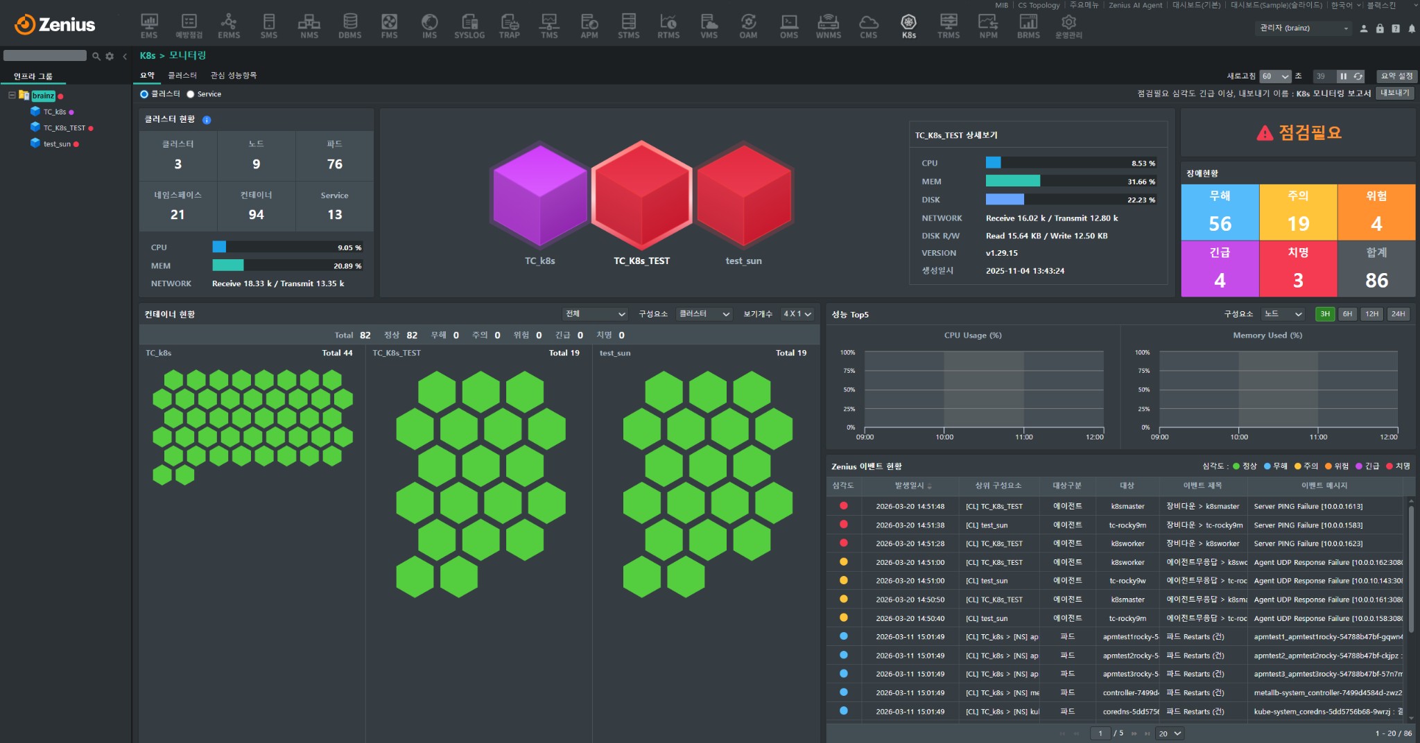Choose the 3H time range
This screenshot has height=743, width=1420.
pos(1325,314)
